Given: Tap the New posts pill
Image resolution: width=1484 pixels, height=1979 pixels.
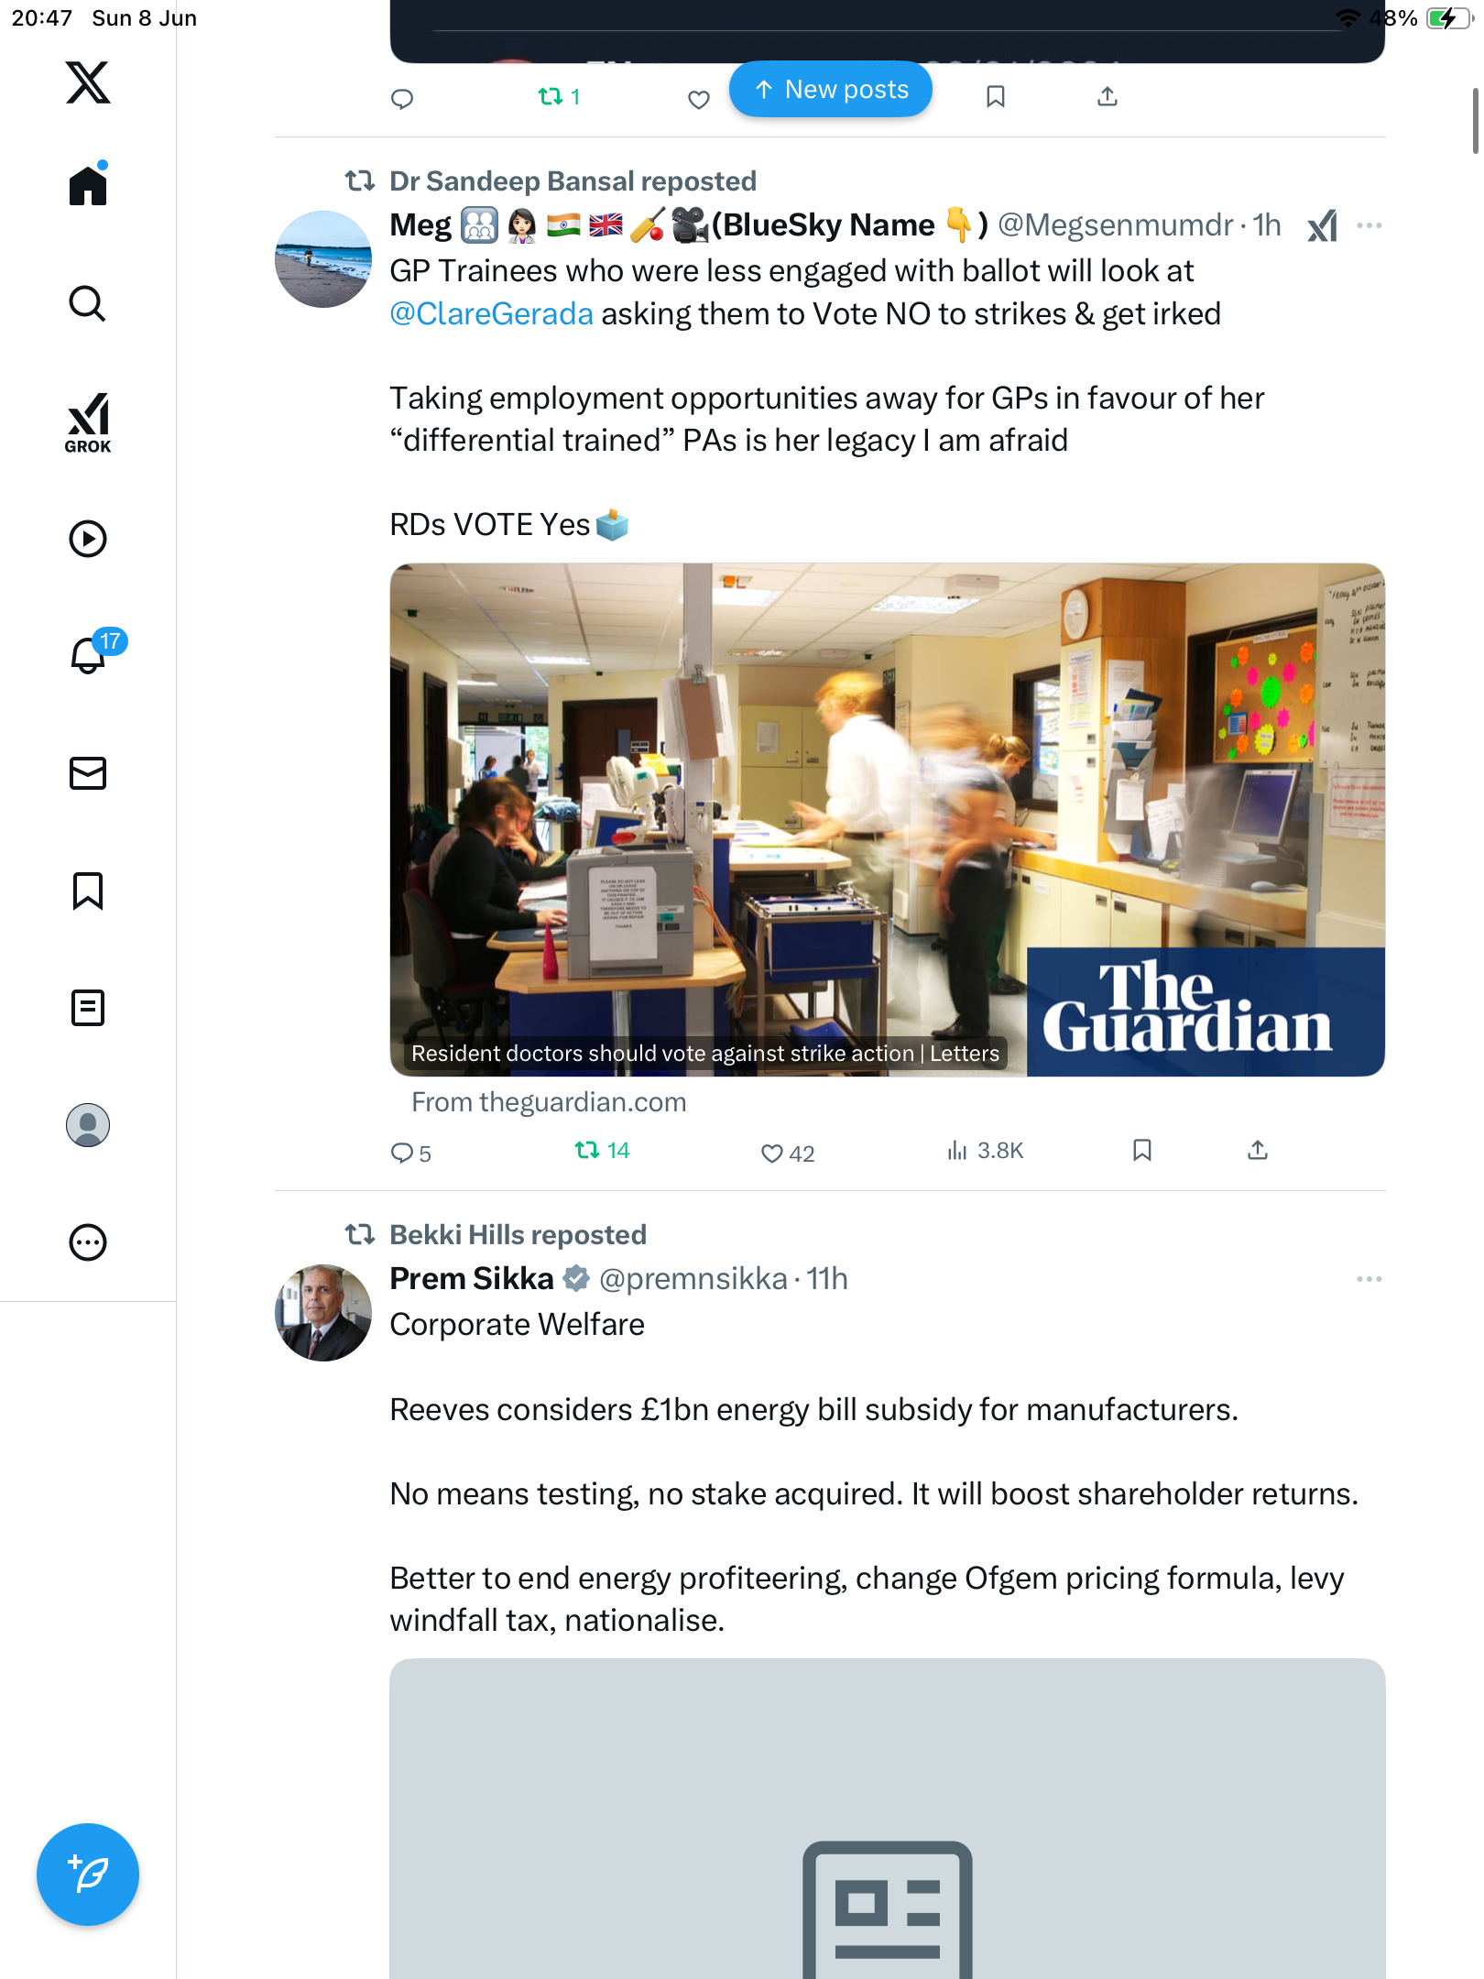Looking at the screenshot, I should pos(831,90).
